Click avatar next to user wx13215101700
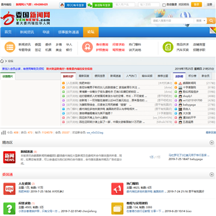Screen dimensions: 216x216 point(181,100)
